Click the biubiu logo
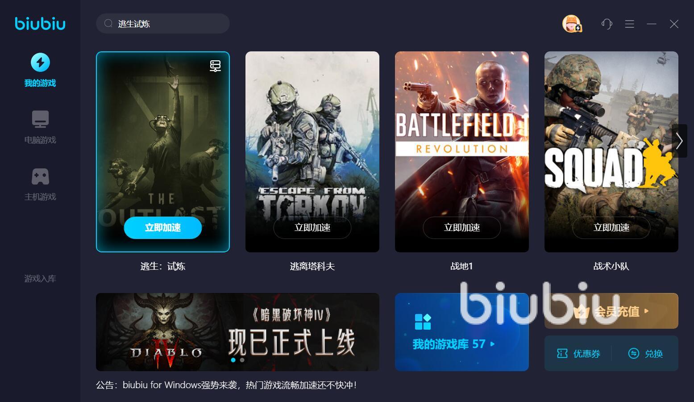The height and width of the screenshot is (402, 694). [x=40, y=24]
